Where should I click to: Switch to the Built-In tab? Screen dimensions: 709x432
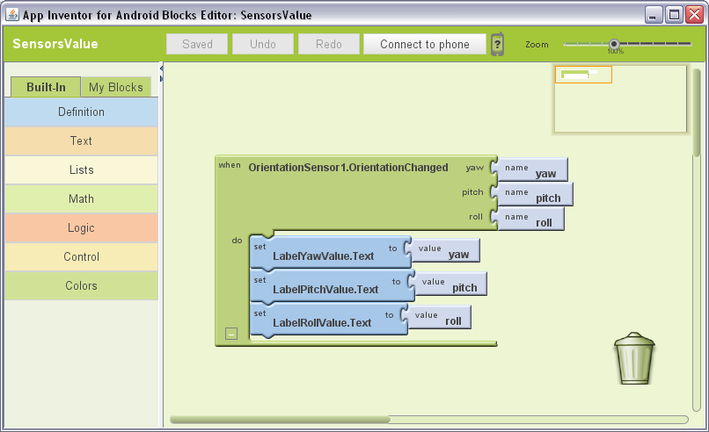[x=46, y=87]
